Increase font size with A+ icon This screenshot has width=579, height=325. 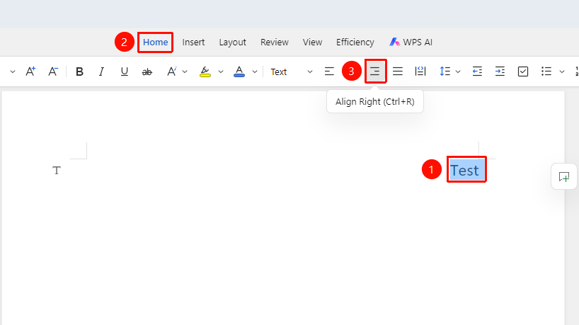(x=30, y=72)
